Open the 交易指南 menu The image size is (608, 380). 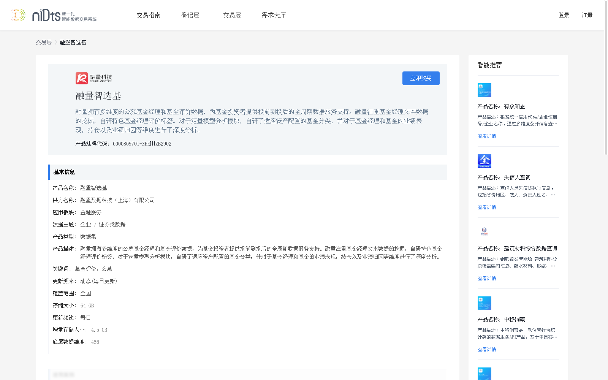(149, 15)
